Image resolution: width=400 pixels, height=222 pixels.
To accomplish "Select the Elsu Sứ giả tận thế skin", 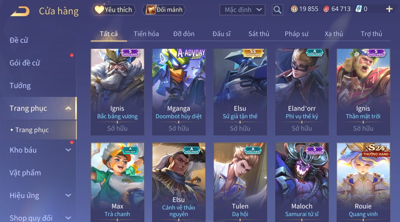I will (x=240, y=92).
